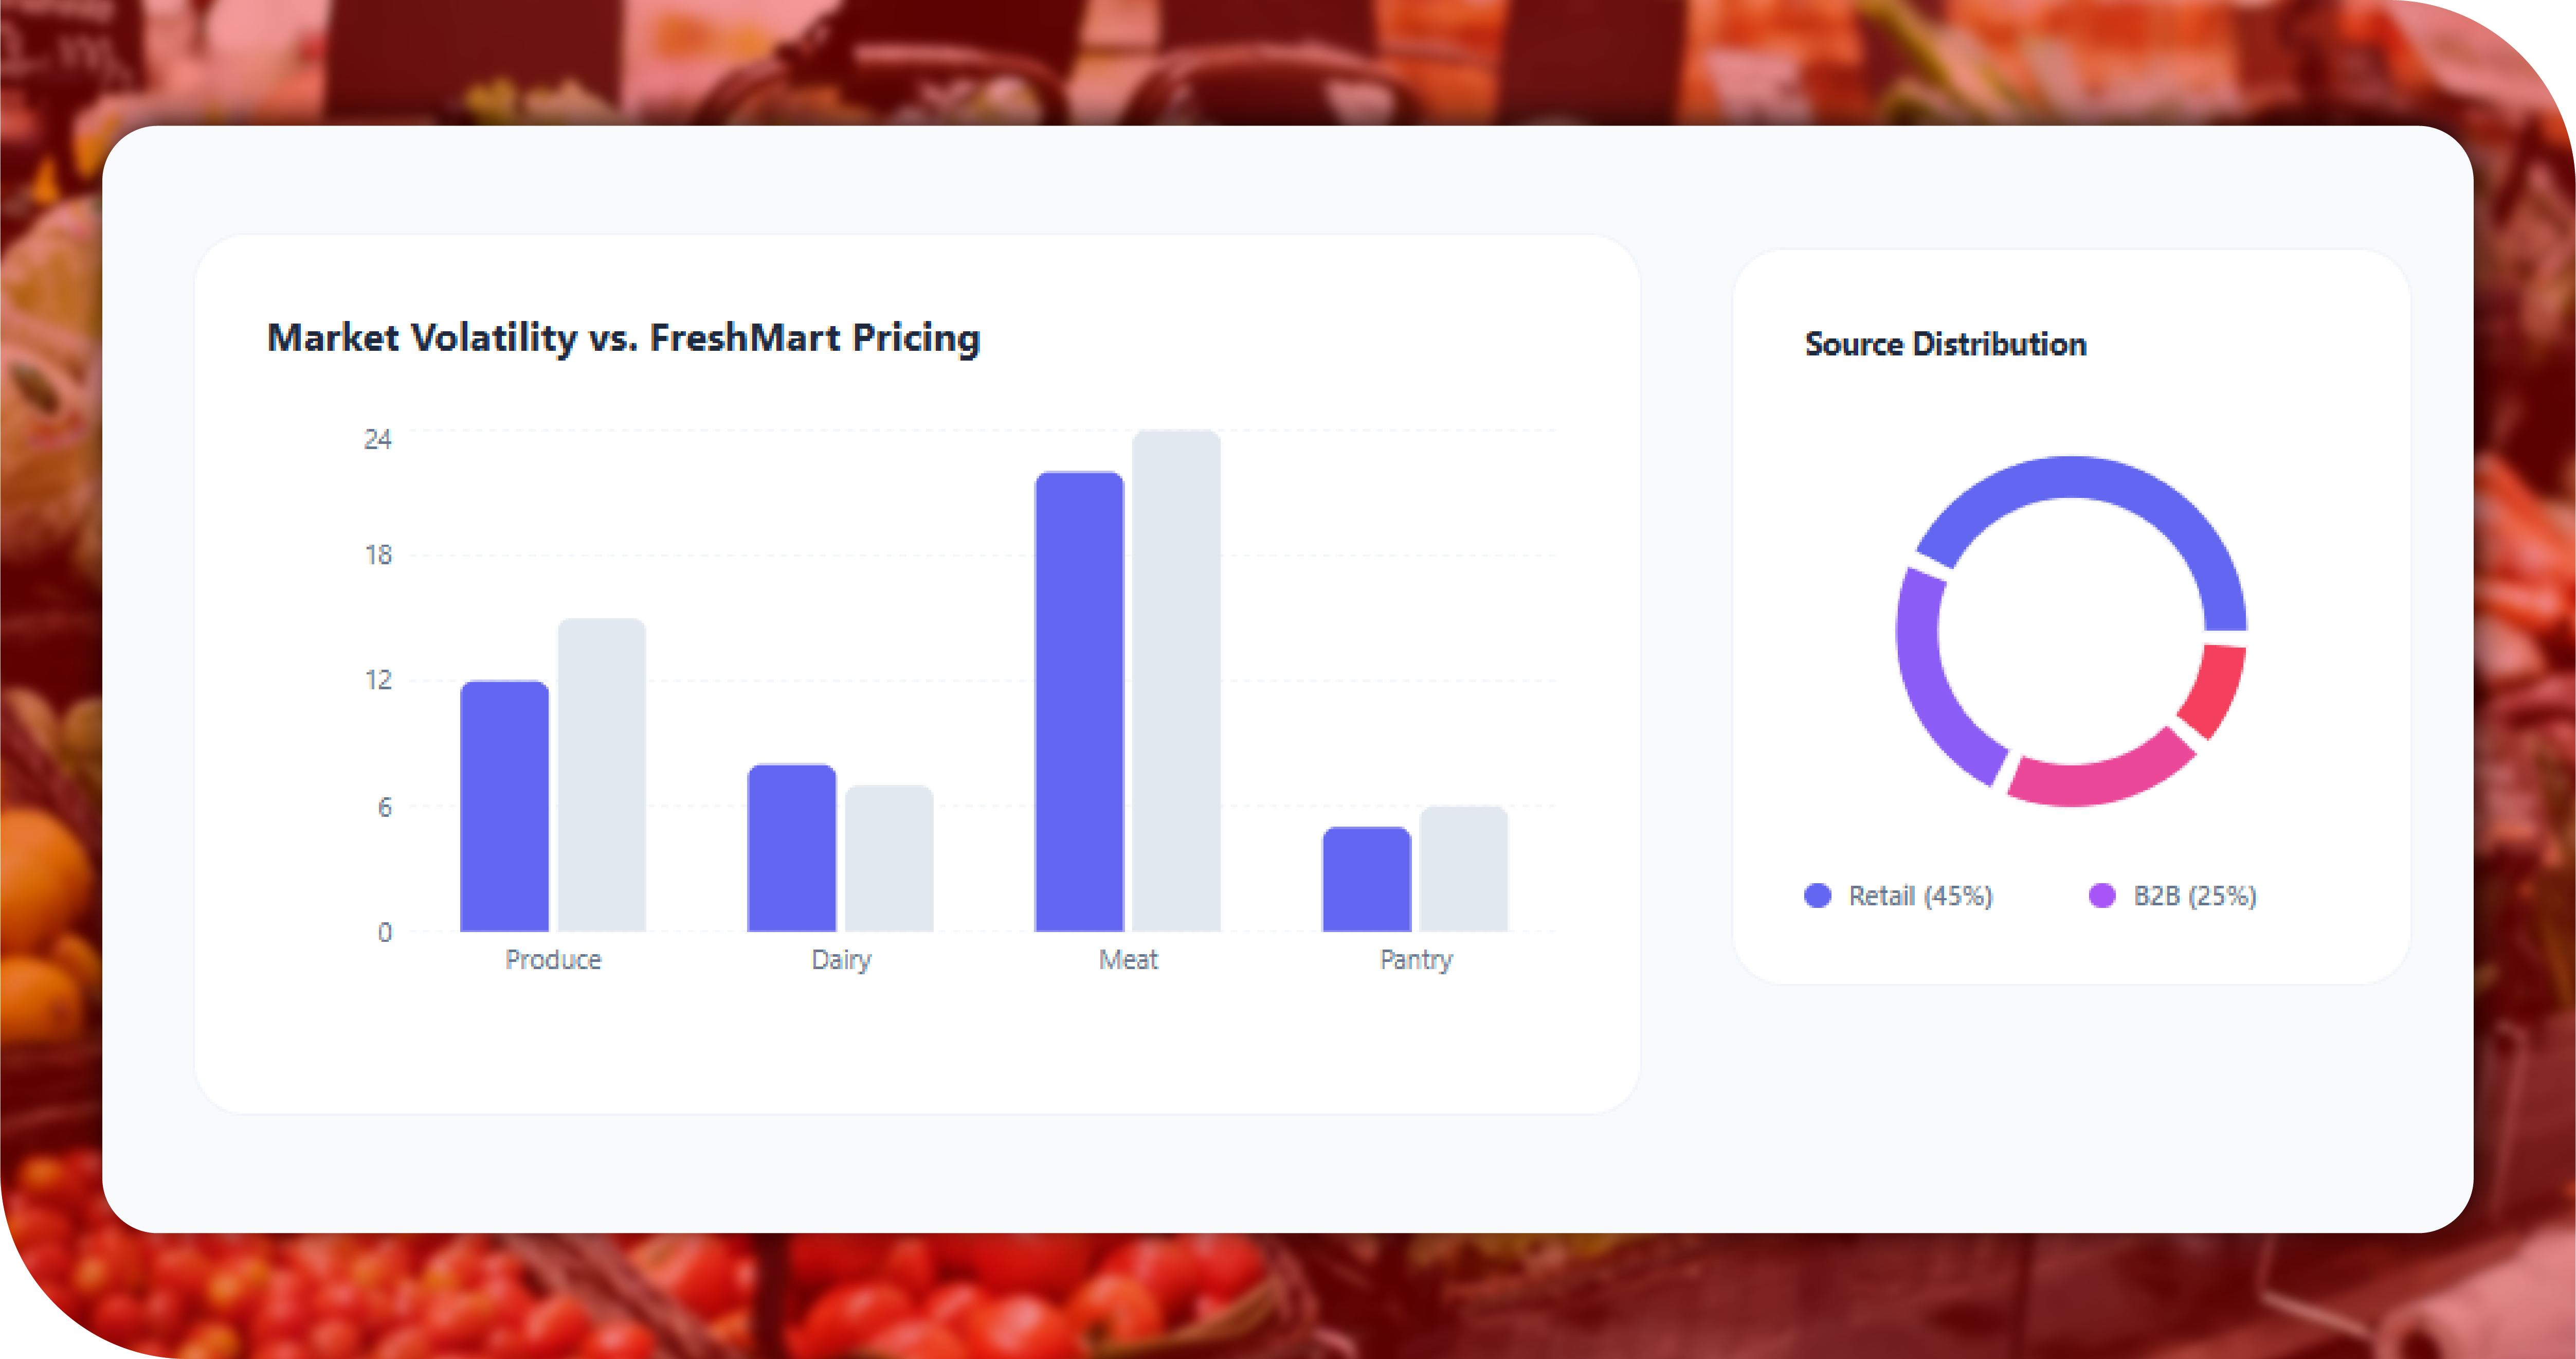2576x1359 pixels.
Task: Click the Source Distribution heading
Action: click(1945, 344)
